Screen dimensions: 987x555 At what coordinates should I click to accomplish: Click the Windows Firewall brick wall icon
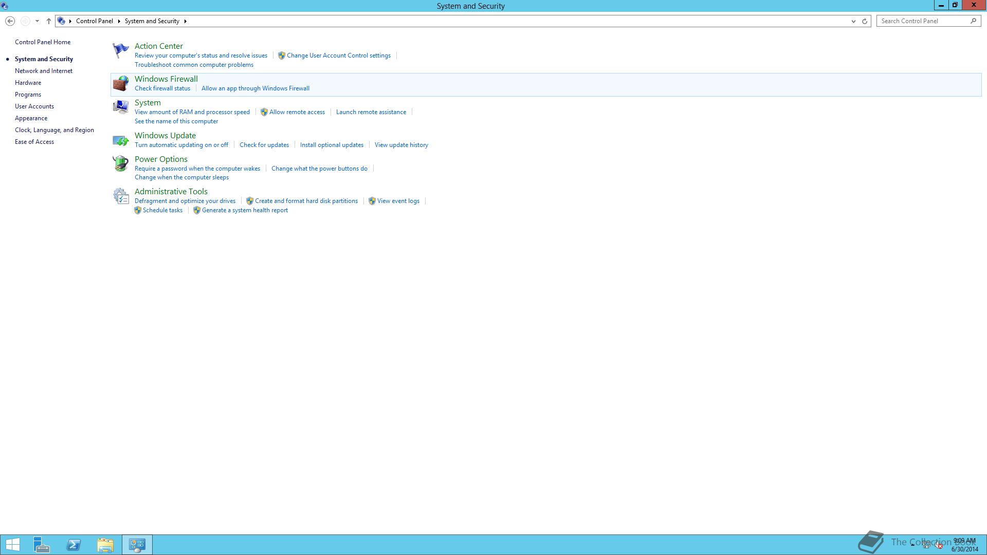(120, 83)
